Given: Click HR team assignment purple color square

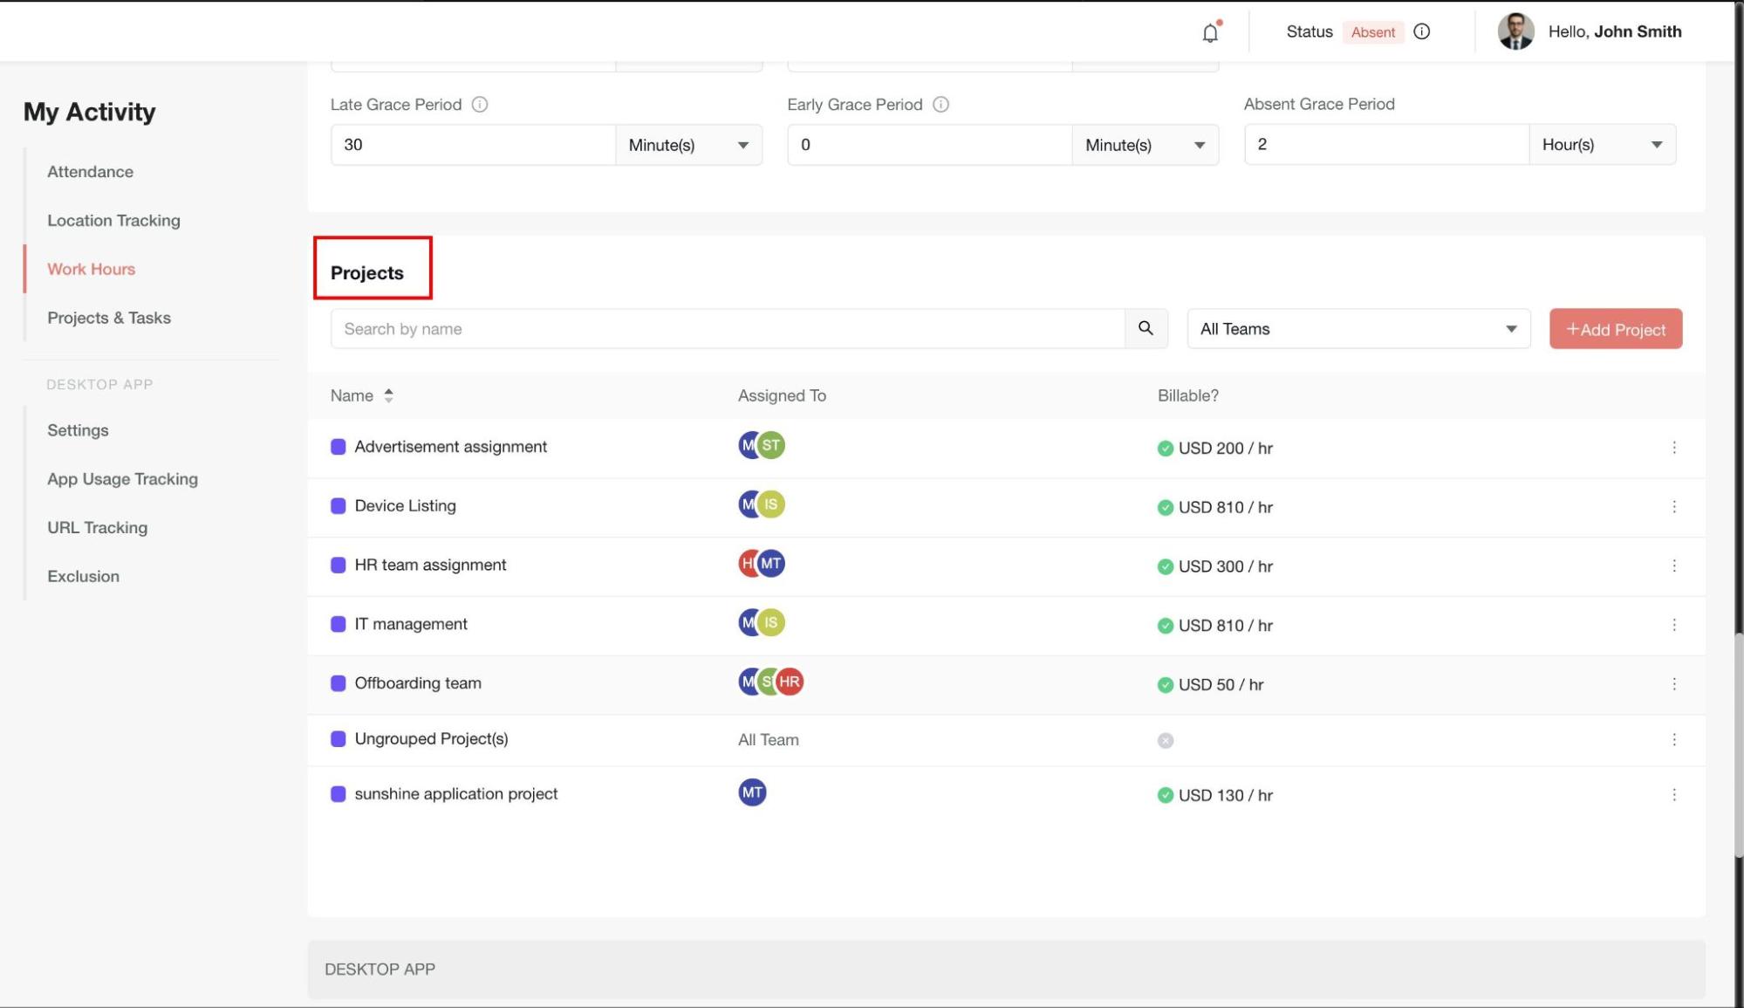Looking at the screenshot, I should (339, 566).
